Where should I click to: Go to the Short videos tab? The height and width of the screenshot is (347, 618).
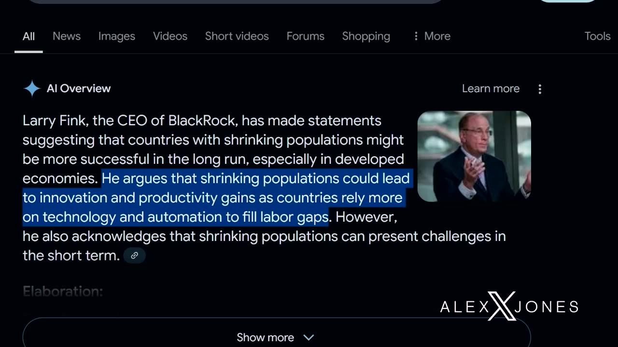(237, 36)
